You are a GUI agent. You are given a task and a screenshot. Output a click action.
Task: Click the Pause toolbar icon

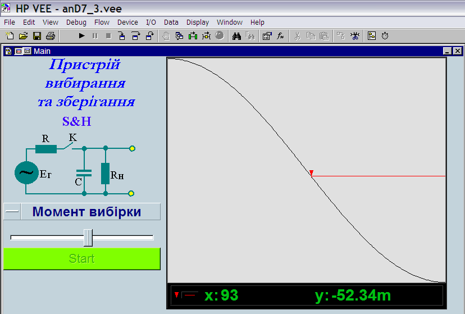(95, 36)
